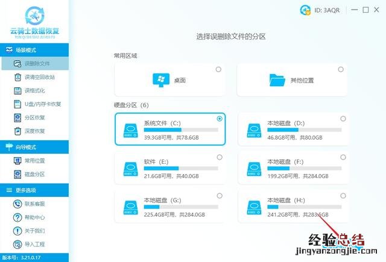The image size is (386, 262).
Task: Select the 软件 (E:) radio button
Action: point(220,157)
